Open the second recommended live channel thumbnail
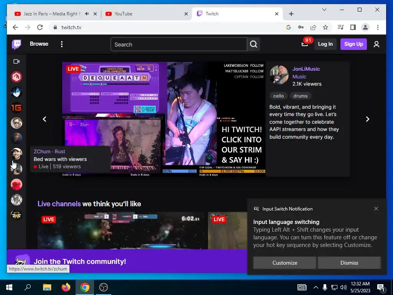The image size is (393, 295). [x=228, y=230]
